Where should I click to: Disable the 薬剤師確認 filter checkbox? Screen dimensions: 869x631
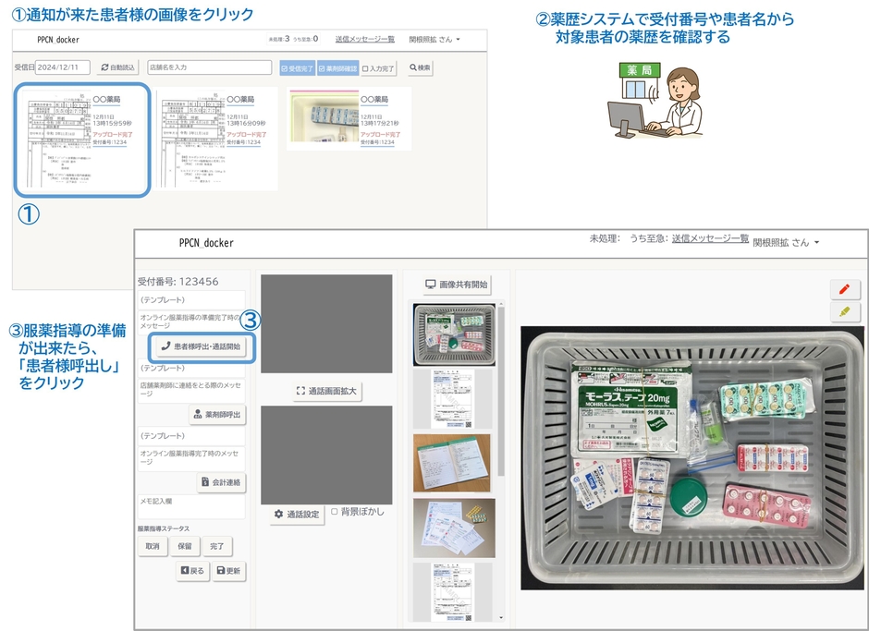[x=321, y=67]
